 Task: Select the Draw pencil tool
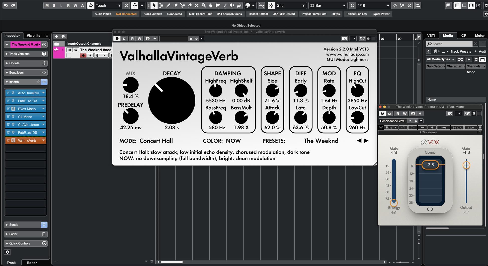[168, 5]
